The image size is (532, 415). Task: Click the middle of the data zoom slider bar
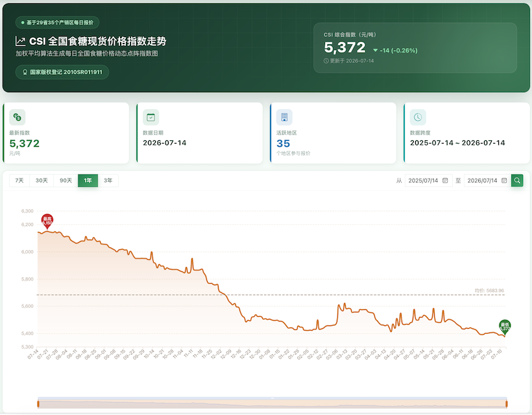pyautogui.click(x=272, y=404)
